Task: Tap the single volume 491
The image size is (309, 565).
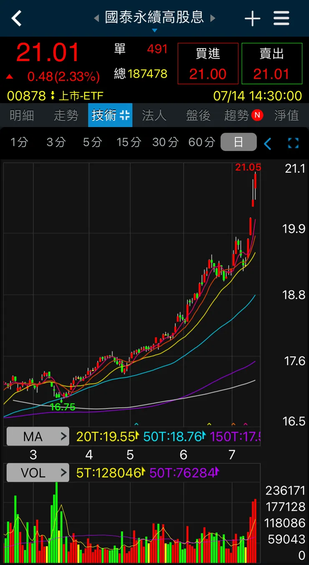Action: pos(157,49)
